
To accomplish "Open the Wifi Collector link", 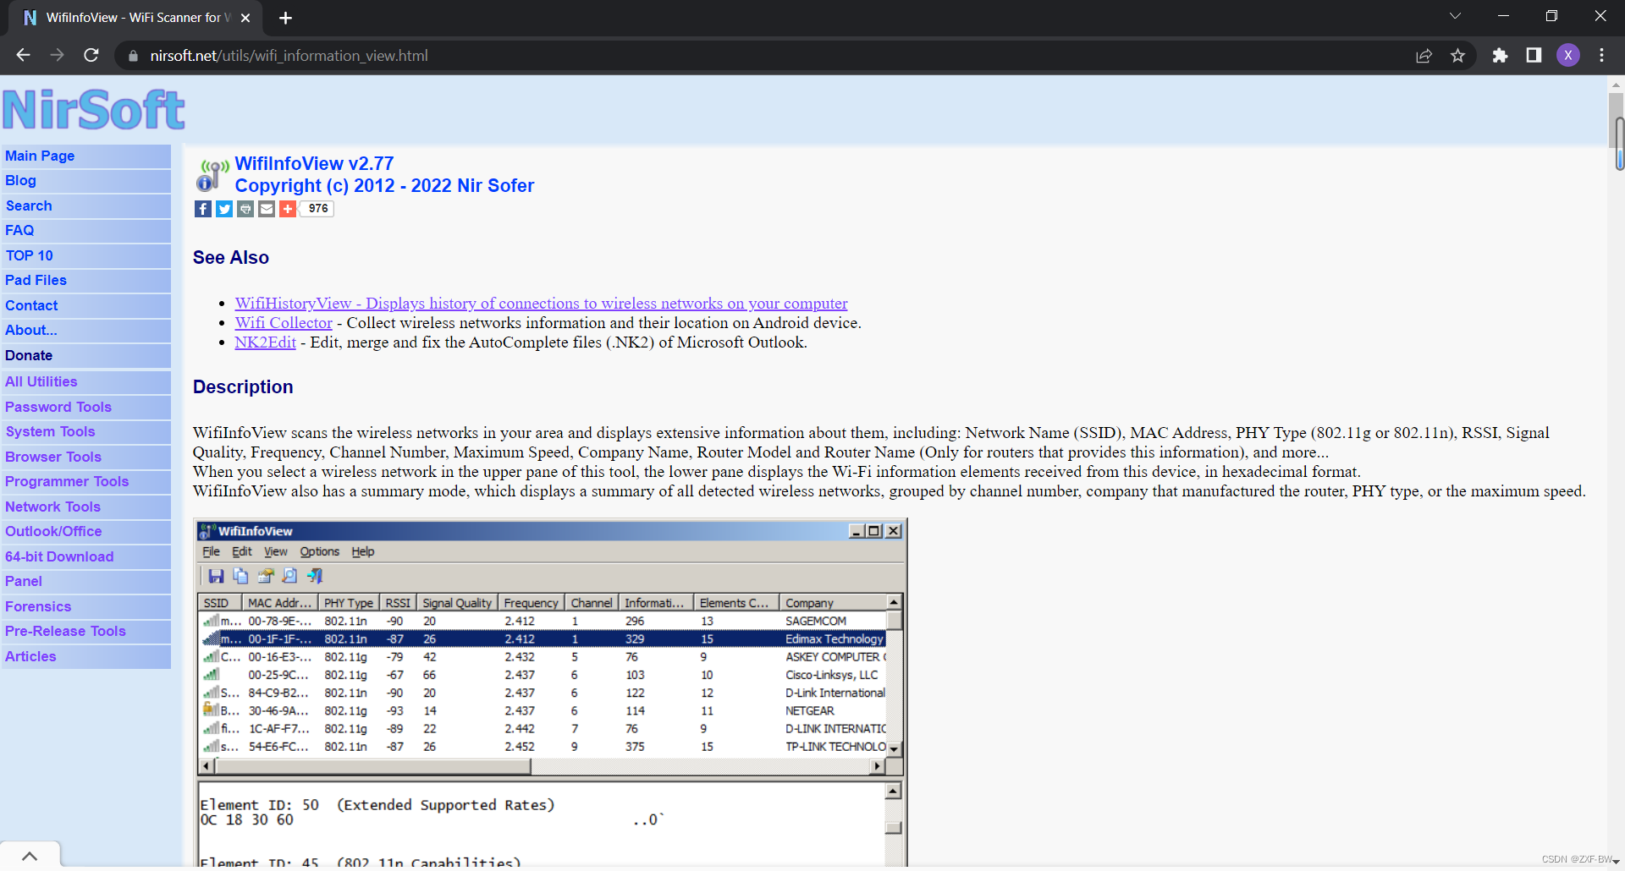I will (284, 322).
